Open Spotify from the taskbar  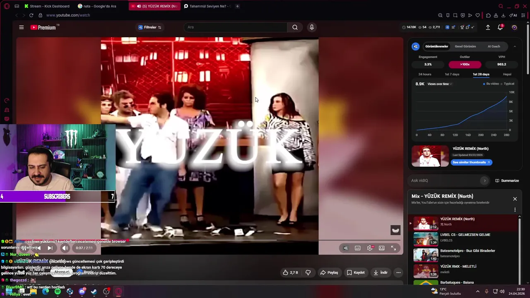click(58, 291)
